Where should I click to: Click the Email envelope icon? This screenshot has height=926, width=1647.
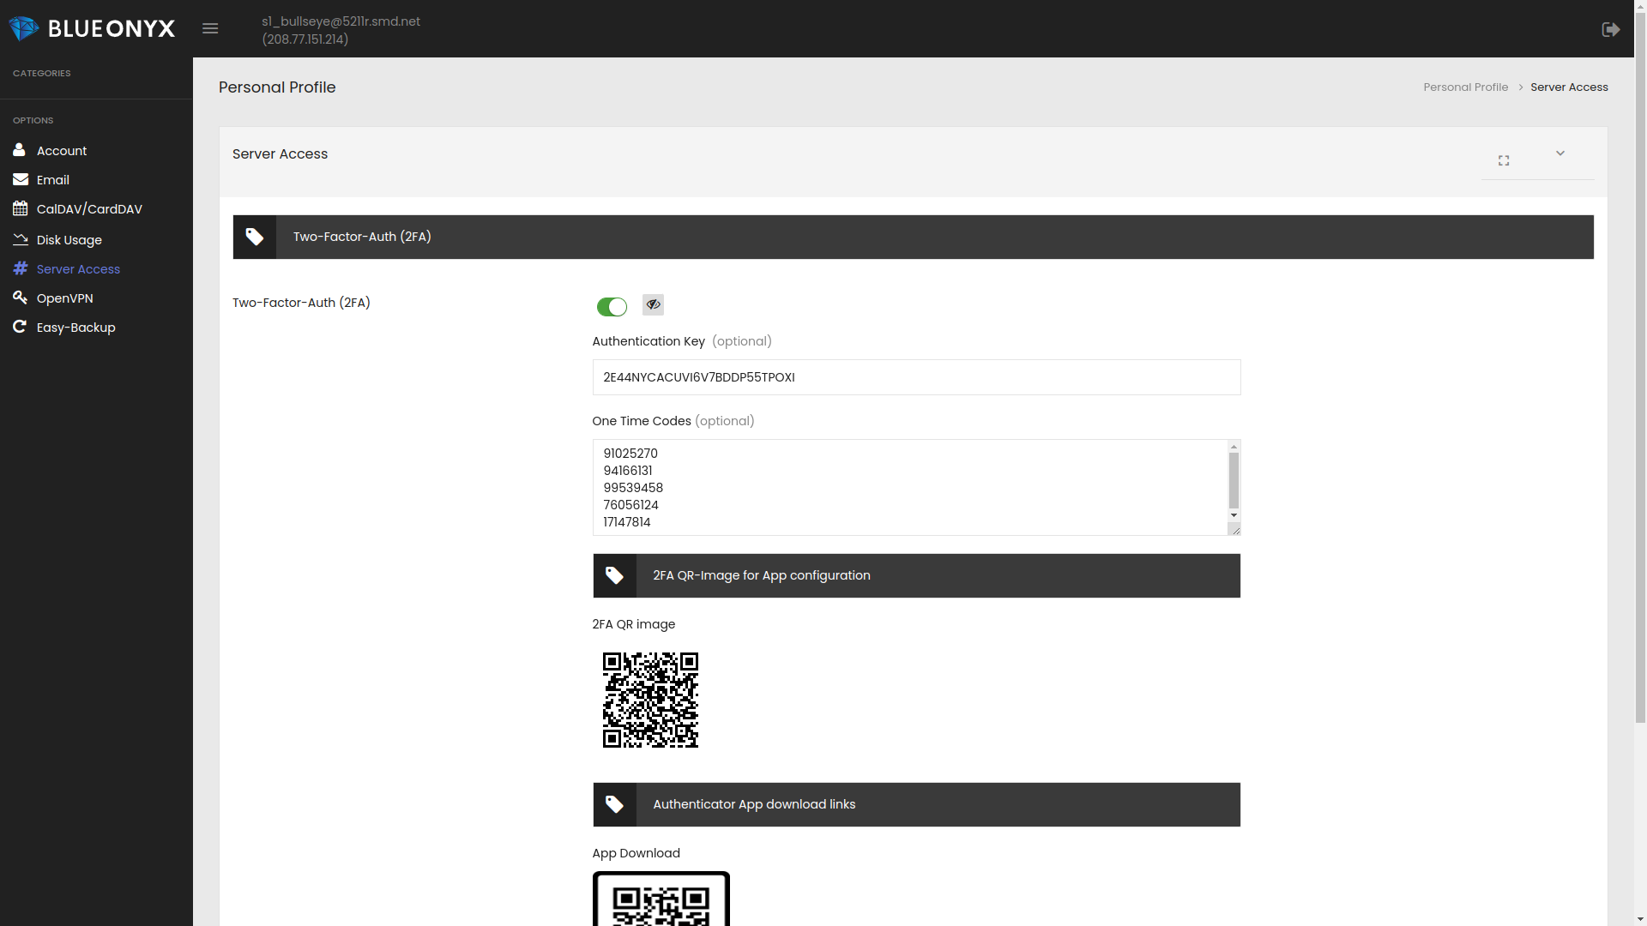pyautogui.click(x=21, y=179)
